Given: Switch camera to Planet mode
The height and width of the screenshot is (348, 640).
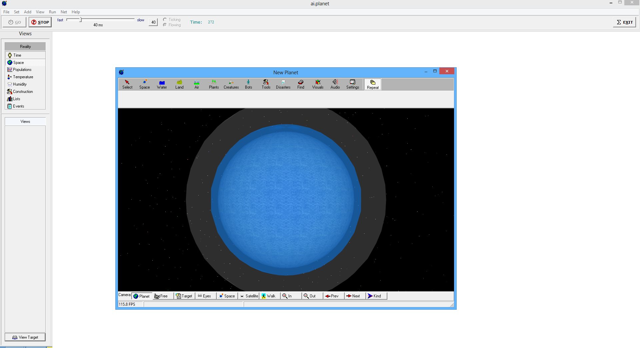Looking at the screenshot, I should [142, 296].
